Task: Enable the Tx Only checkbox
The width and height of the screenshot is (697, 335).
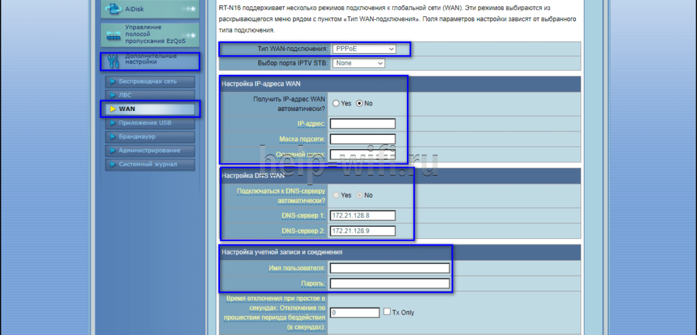Action: click(x=387, y=312)
